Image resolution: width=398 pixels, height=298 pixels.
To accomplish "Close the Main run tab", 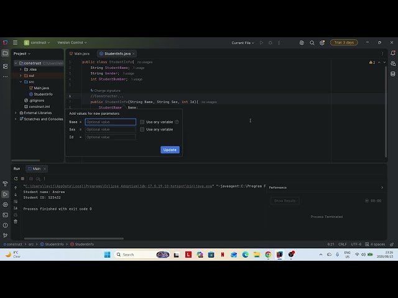I will click(x=45, y=169).
